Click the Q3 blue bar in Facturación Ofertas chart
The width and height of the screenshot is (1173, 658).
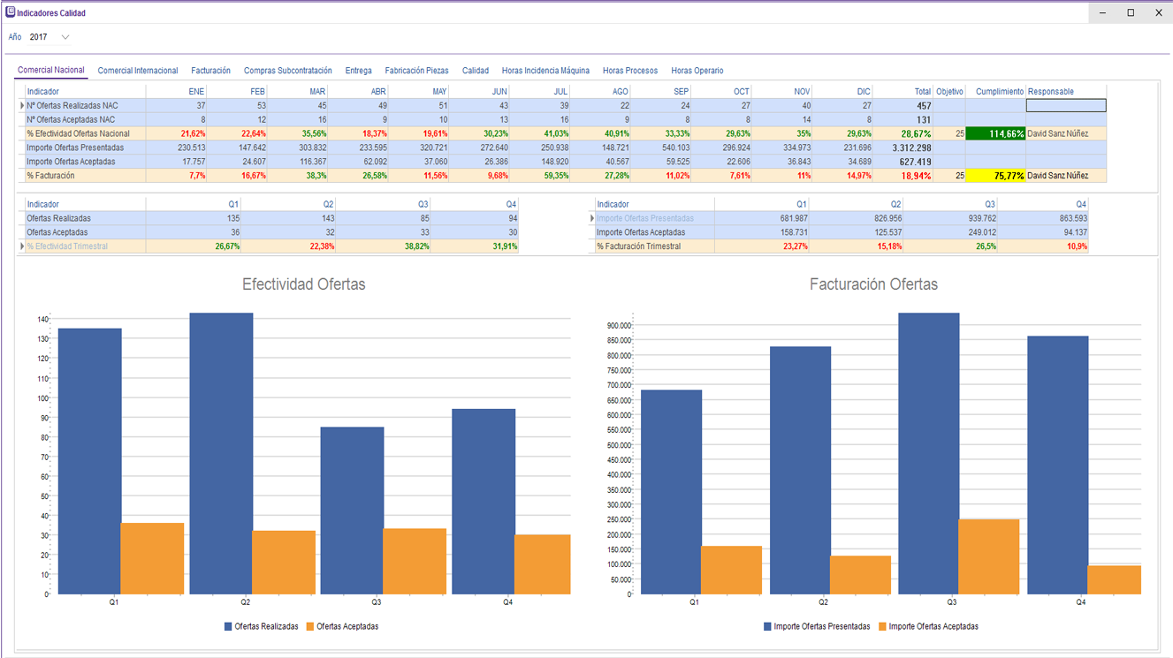(928, 442)
